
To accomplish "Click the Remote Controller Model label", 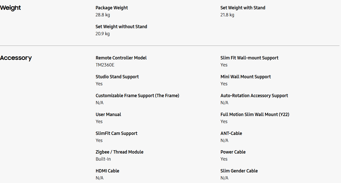I will [x=121, y=58].
